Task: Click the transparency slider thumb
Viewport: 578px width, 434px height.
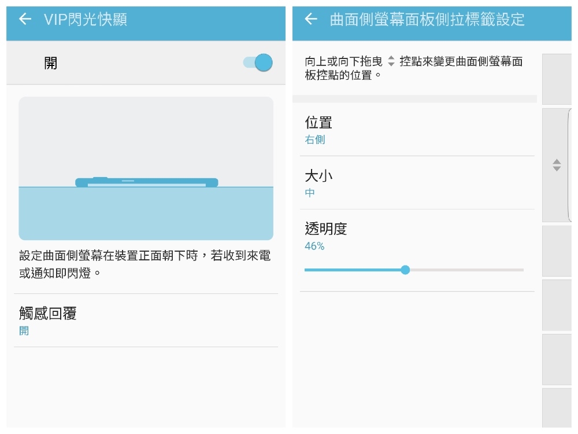Action: click(x=405, y=270)
